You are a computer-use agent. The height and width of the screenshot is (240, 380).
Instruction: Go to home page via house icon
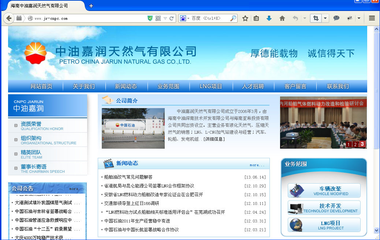coord(282,18)
